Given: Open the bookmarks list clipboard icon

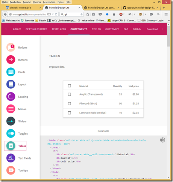Looking at the screenshot, I should [93, 14].
